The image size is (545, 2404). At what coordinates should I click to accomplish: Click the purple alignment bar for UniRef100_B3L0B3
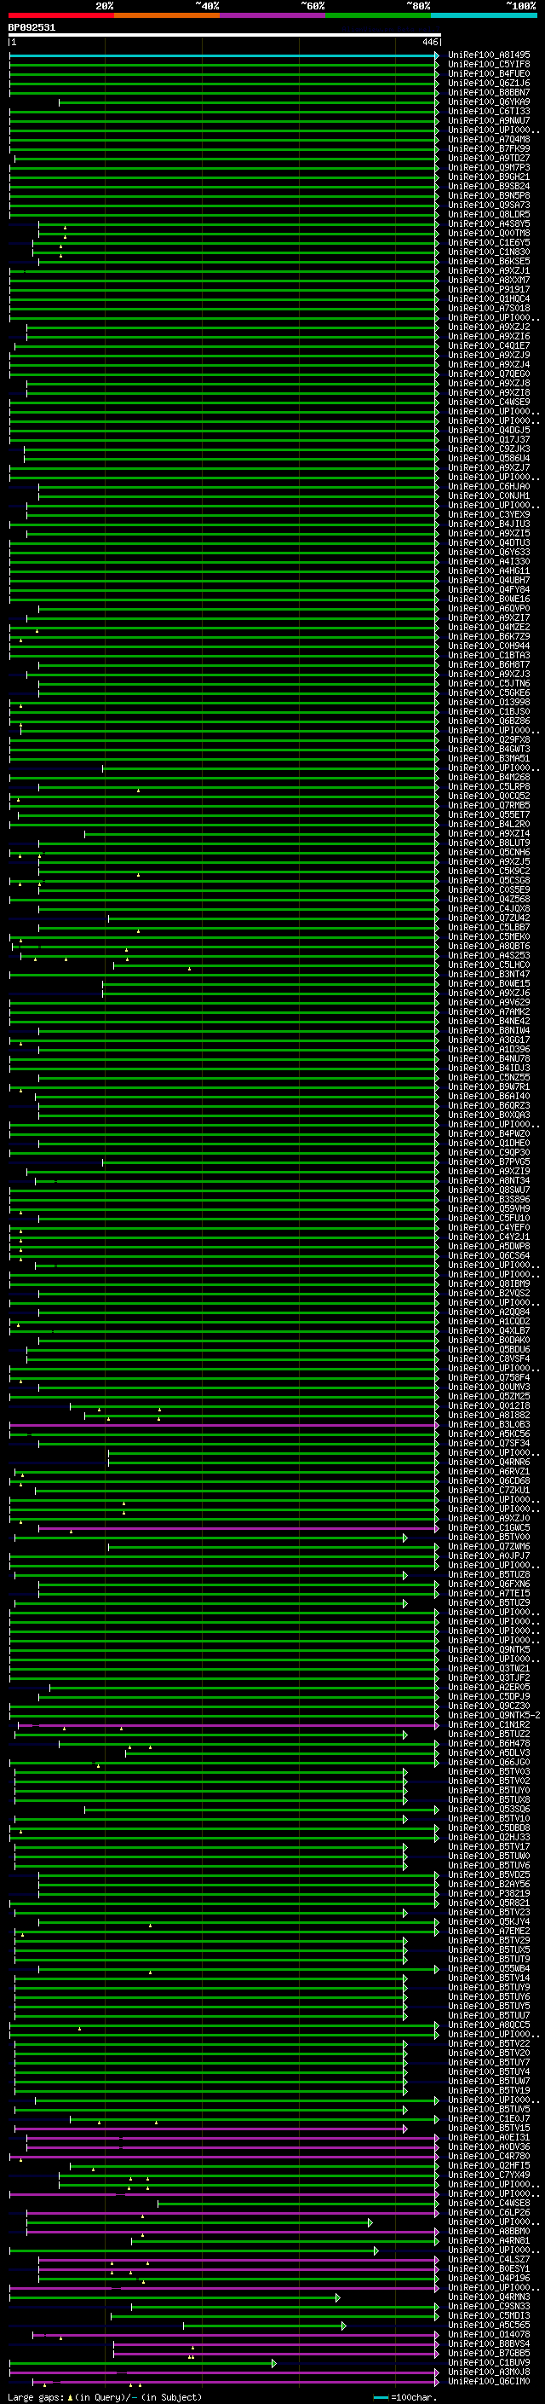[x=224, y=1426]
